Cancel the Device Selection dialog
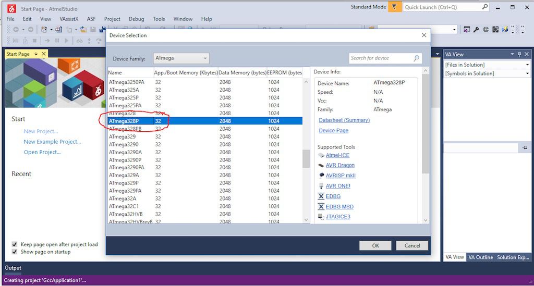Image resolution: width=534 pixels, height=286 pixels. (x=412, y=245)
